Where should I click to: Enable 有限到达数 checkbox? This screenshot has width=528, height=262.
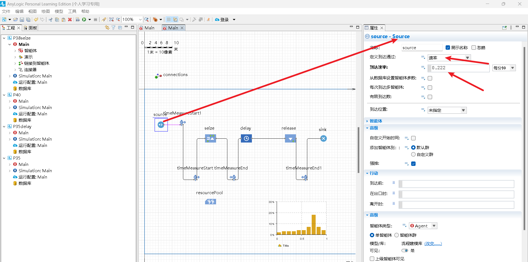click(430, 97)
